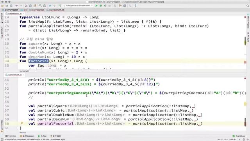
Task: Collapse the factorial function fold on line 34
Action: 18,61
